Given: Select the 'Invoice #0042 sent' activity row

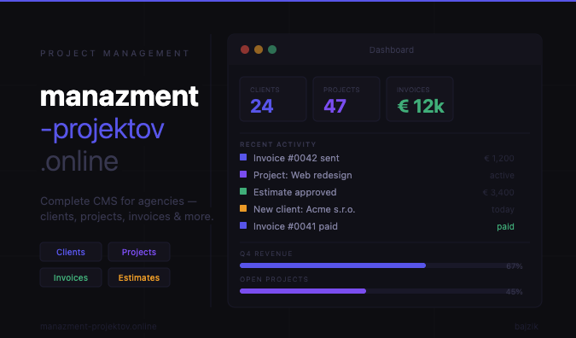Looking at the screenshot, I should coord(377,158).
